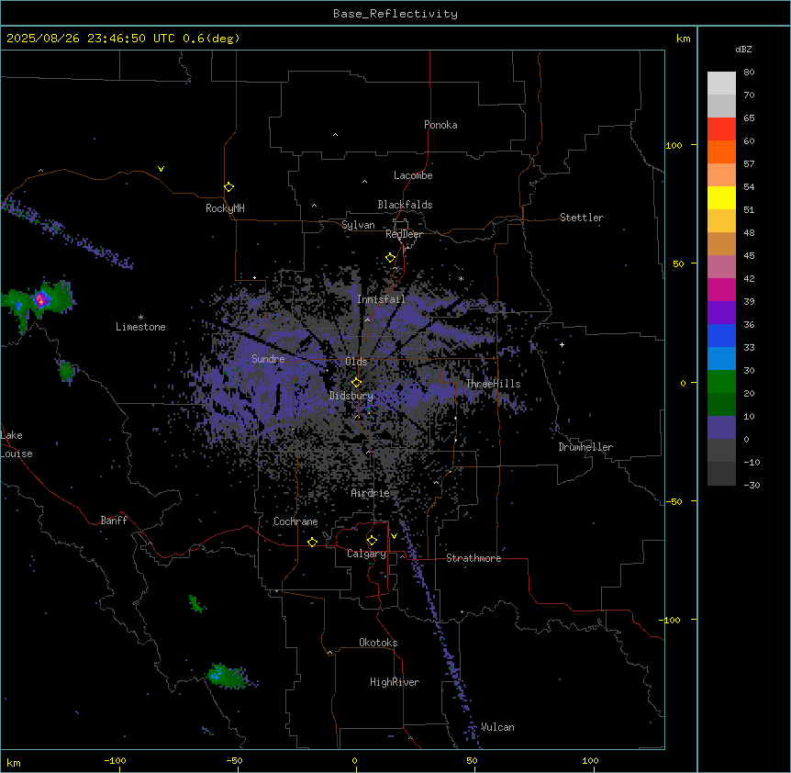Image resolution: width=791 pixels, height=773 pixels.
Task: Click the Limestone label
Action: 140,327
